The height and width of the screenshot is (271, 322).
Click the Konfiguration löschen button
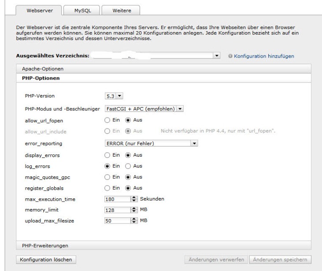pyautogui.click(x=46, y=260)
